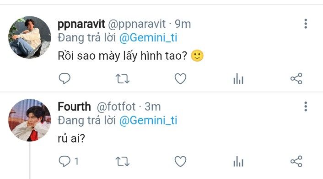Open the @ppnaravit handle
Viewport: 323px width, 179px height.
[137, 24]
